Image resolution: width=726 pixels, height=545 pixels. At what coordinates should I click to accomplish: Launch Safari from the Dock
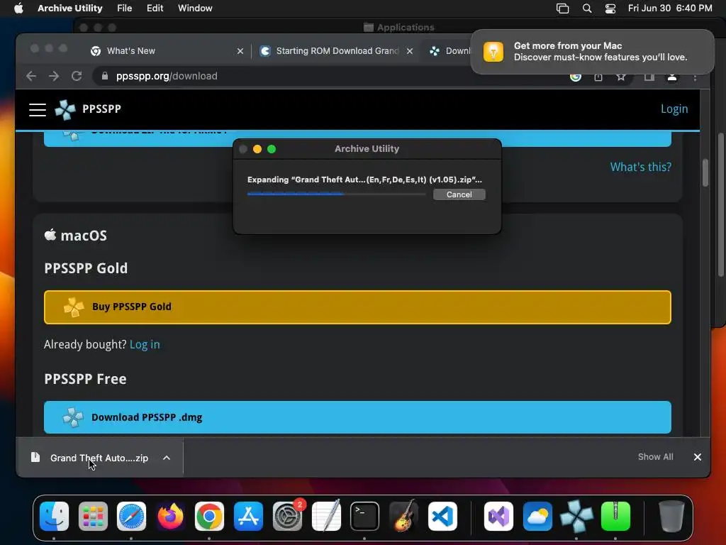(x=131, y=516)
